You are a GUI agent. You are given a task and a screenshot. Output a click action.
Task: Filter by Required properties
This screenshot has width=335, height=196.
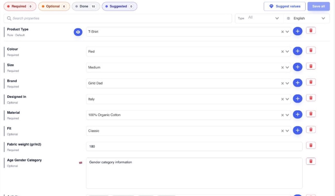(x=20, y=6)
